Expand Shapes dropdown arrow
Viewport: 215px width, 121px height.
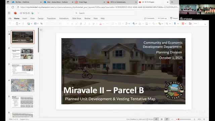[x=136, y=24]
